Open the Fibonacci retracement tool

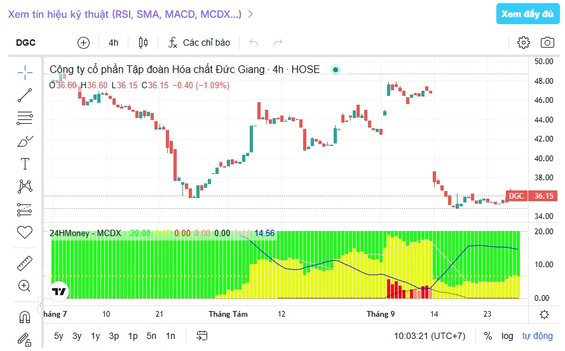click(25, 118)
